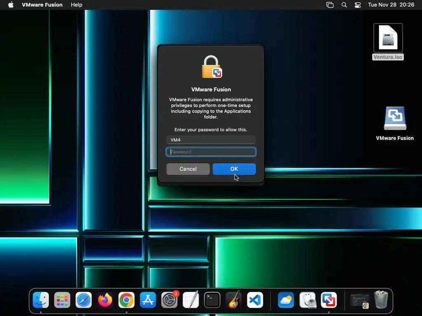Viewport: 422px width, 316px height.
Task: Open the Trash from the Dock
Action: pyautogui.click(x=381, y=300)
